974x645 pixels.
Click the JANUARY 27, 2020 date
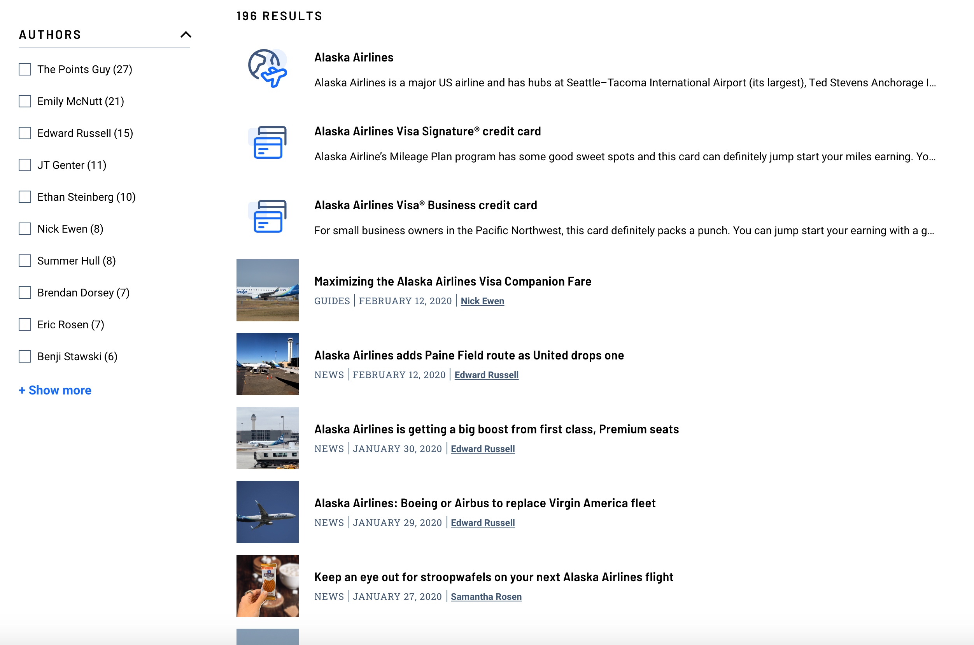[397, 596]
